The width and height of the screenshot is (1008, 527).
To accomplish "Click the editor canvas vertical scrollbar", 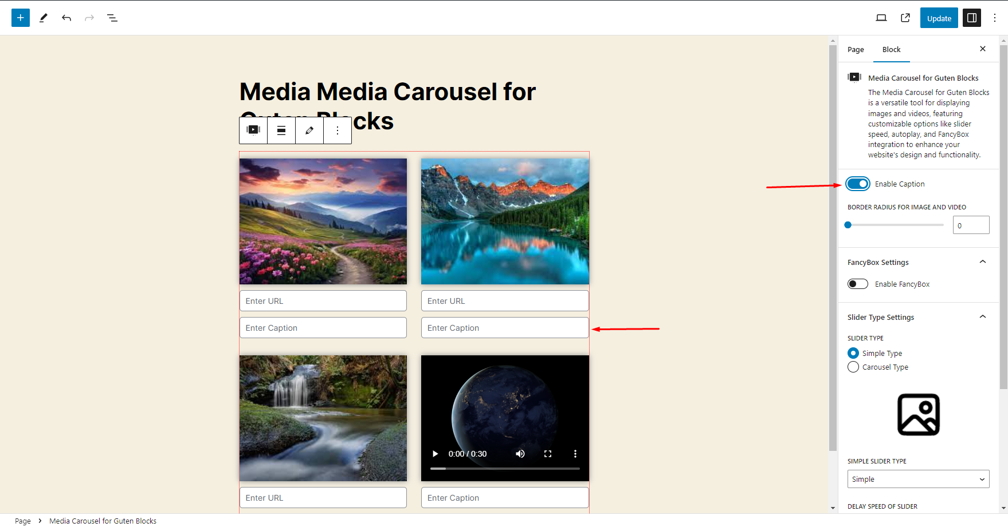I will pos(833,247).
